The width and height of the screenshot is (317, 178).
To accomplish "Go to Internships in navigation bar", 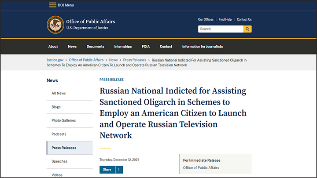I will pyautogui.click(x=123, y=47).
